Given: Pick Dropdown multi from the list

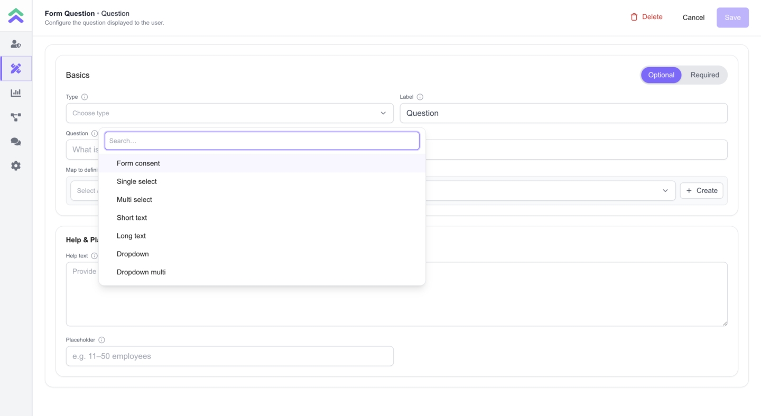Looking at the screenshot, I should pyautogui.click(x=141, y=272).
